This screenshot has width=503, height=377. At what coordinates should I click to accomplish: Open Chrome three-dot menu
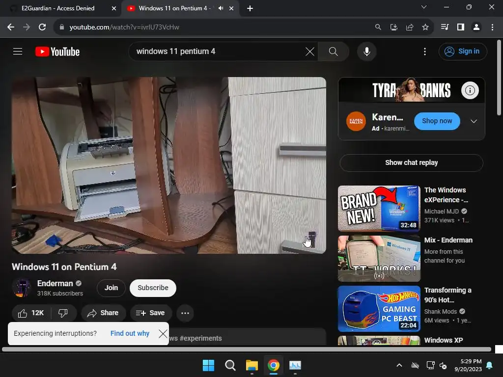coord(492,27)
